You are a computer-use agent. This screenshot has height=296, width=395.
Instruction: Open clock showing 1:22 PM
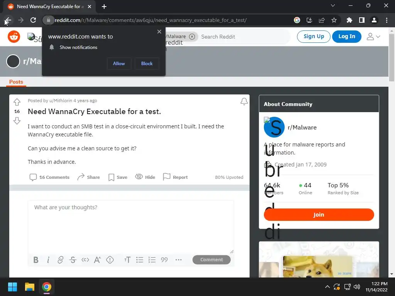(x=376, y=287)
